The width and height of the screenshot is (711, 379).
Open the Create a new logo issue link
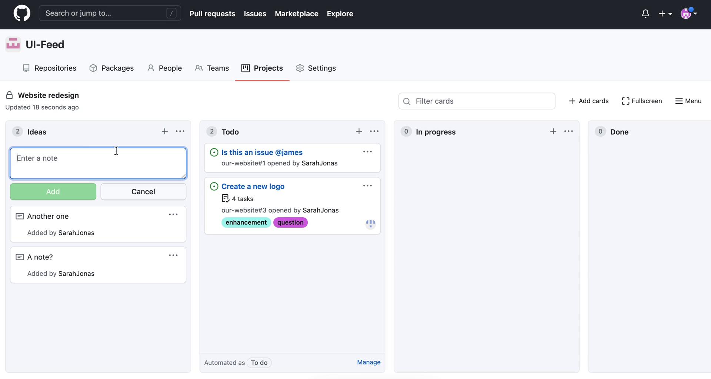pos(253,187)
